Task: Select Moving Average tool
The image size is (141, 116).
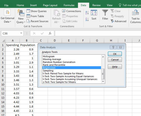Action: pyautogui.click(x=72, y=59)
